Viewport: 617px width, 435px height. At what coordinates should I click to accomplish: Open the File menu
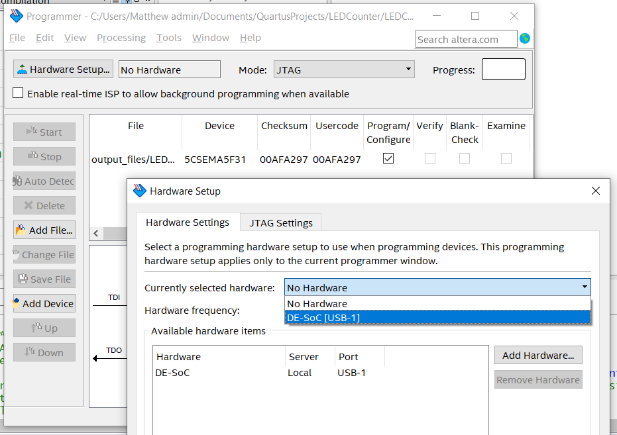click(x=17, y=38)
